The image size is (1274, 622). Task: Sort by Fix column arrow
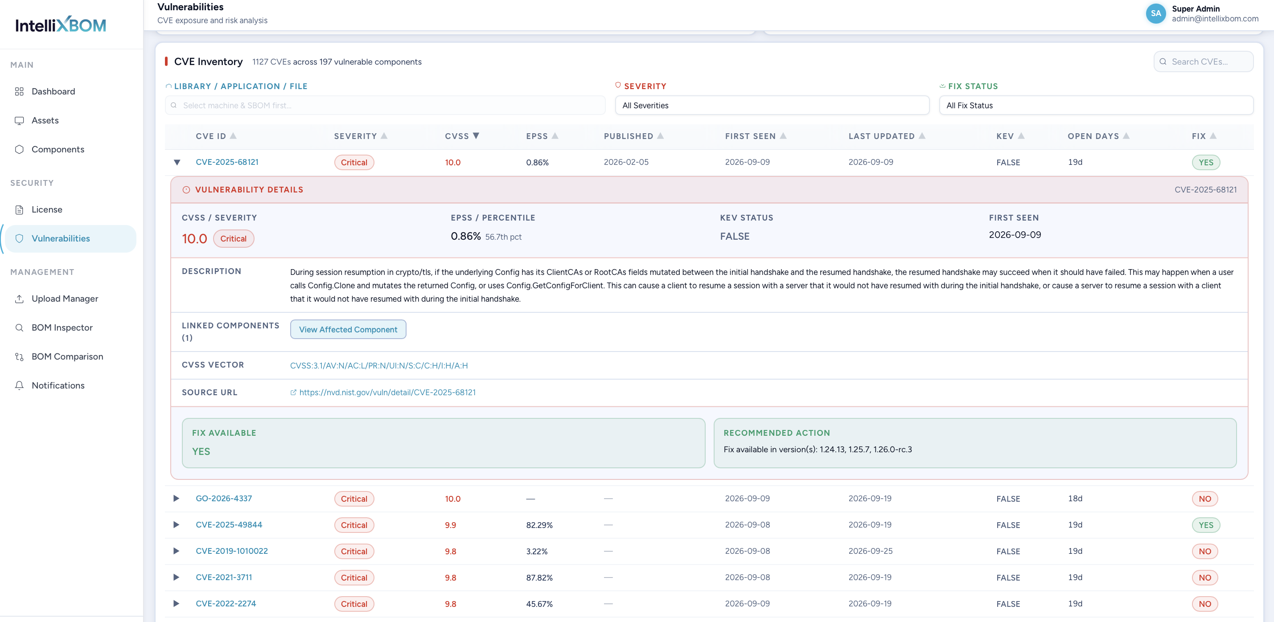[1213, 135]
